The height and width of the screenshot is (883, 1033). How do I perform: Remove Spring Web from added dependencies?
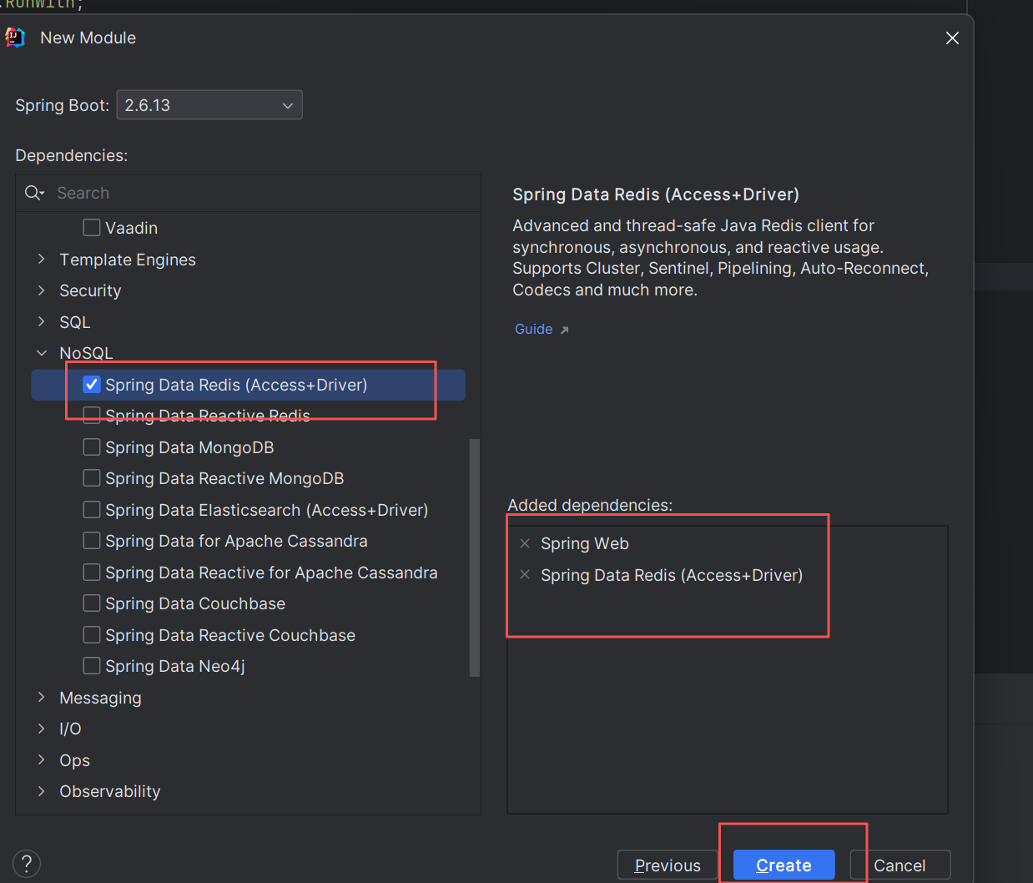(x=525, y=543)
